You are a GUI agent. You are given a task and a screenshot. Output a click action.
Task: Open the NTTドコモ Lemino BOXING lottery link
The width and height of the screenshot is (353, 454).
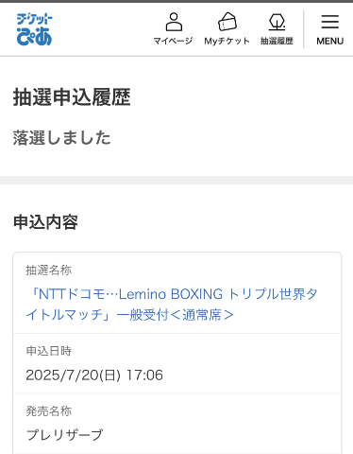click(172, 305)
